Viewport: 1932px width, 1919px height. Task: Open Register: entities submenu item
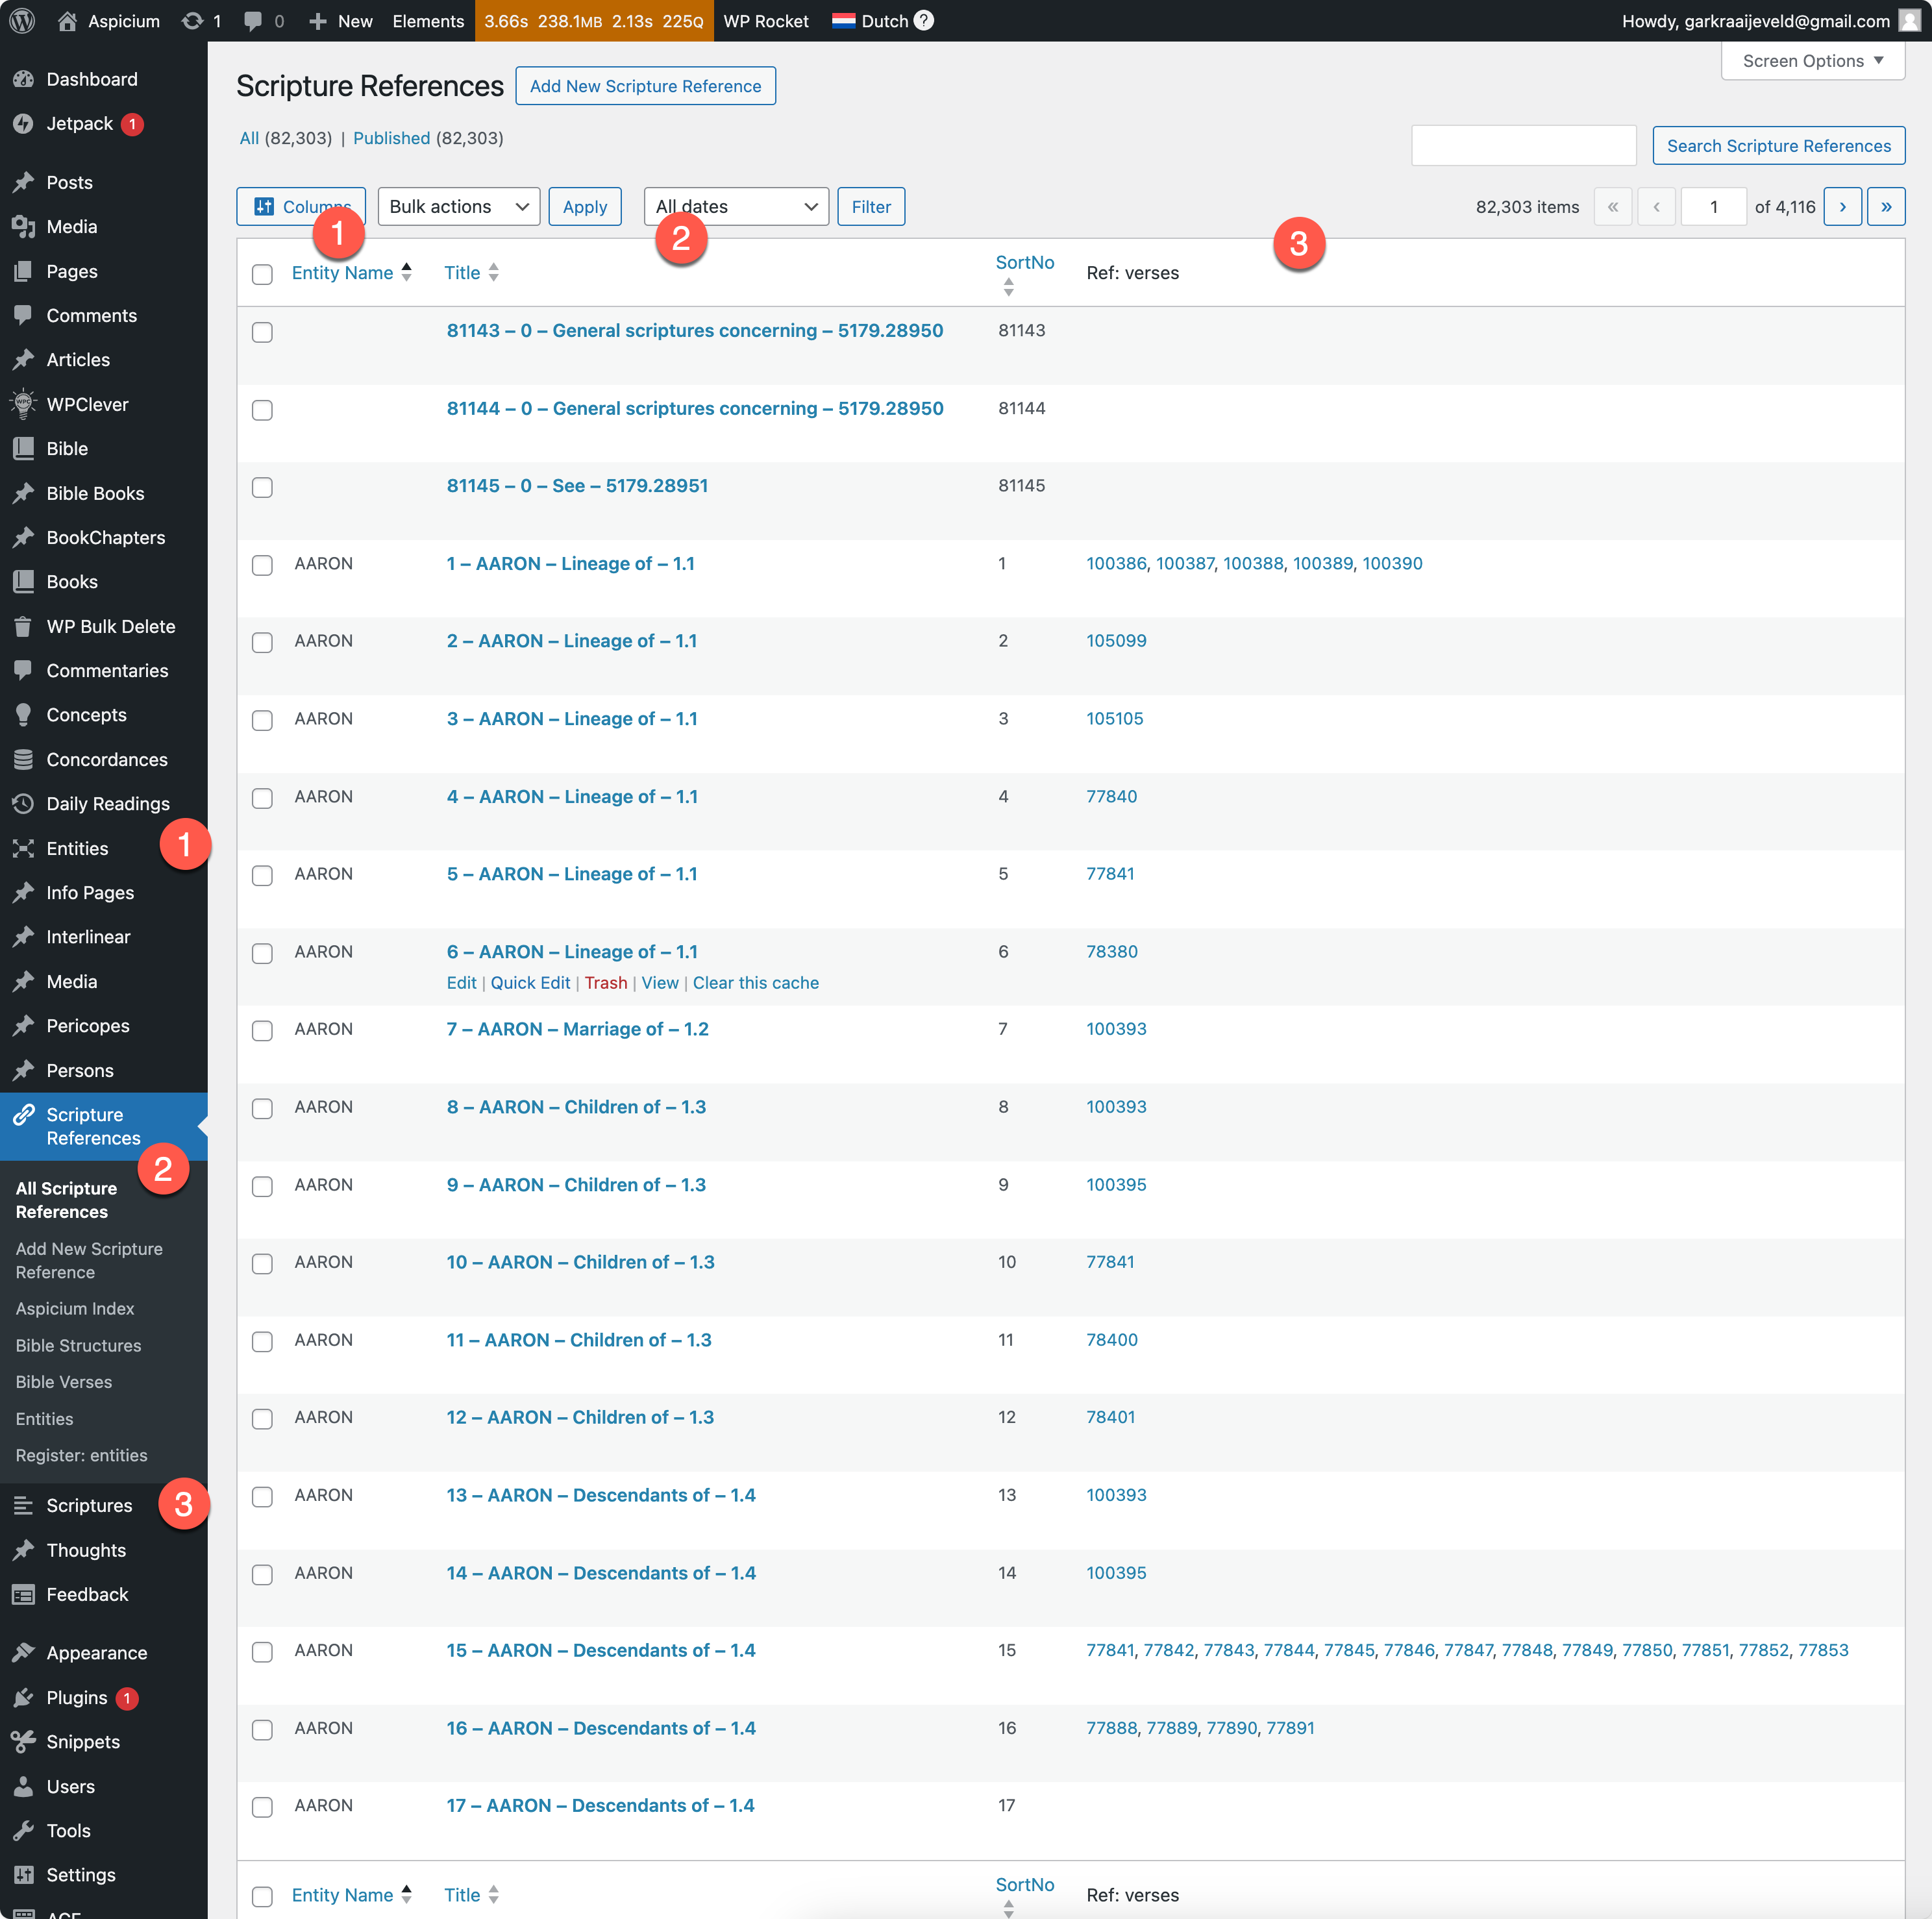[x=81, y=1455]
